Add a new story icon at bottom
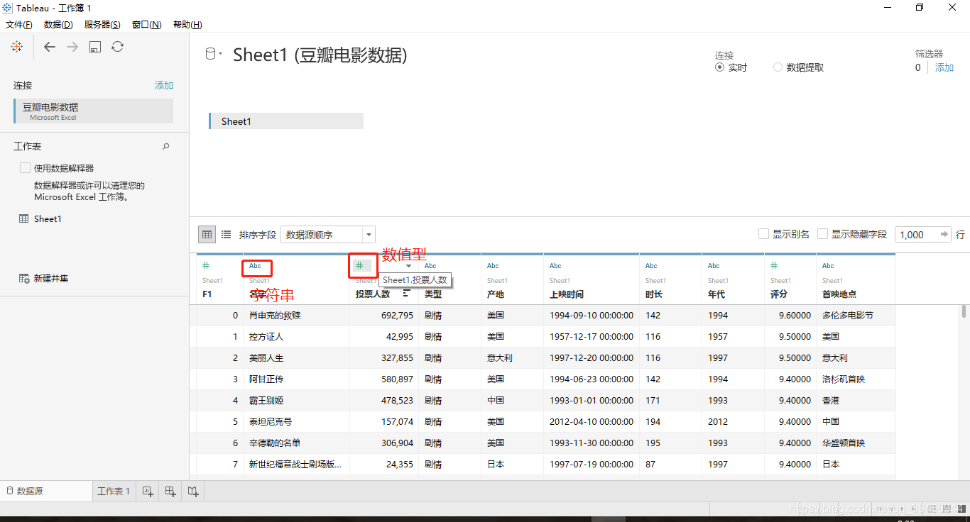The image size is (970, 522). coord(192,491)
